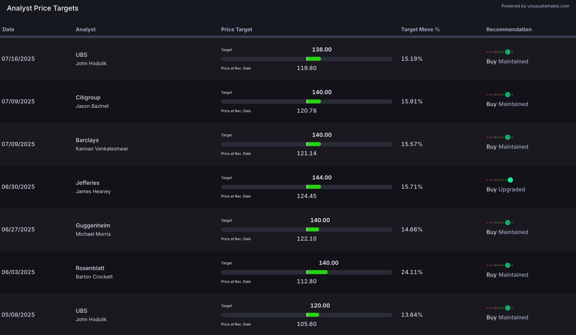
Task: Select the date 06/03/2025
Action: click(x=18, y=272)
